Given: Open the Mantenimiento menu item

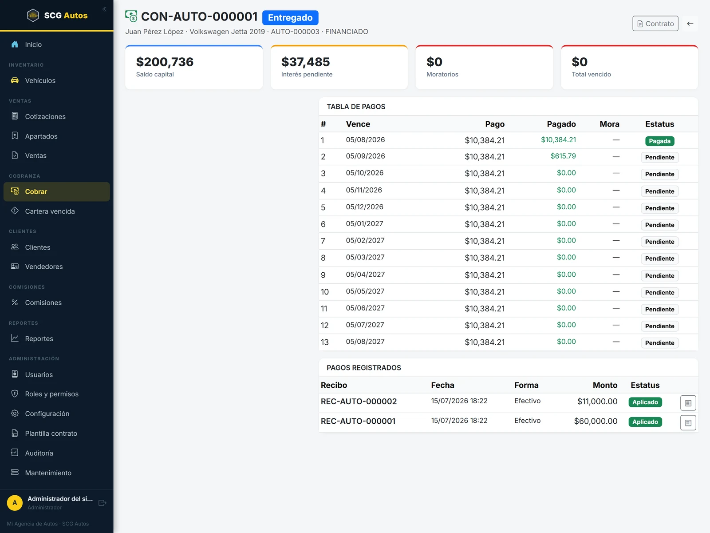Looking at the screenshot, I should [57, 473].
